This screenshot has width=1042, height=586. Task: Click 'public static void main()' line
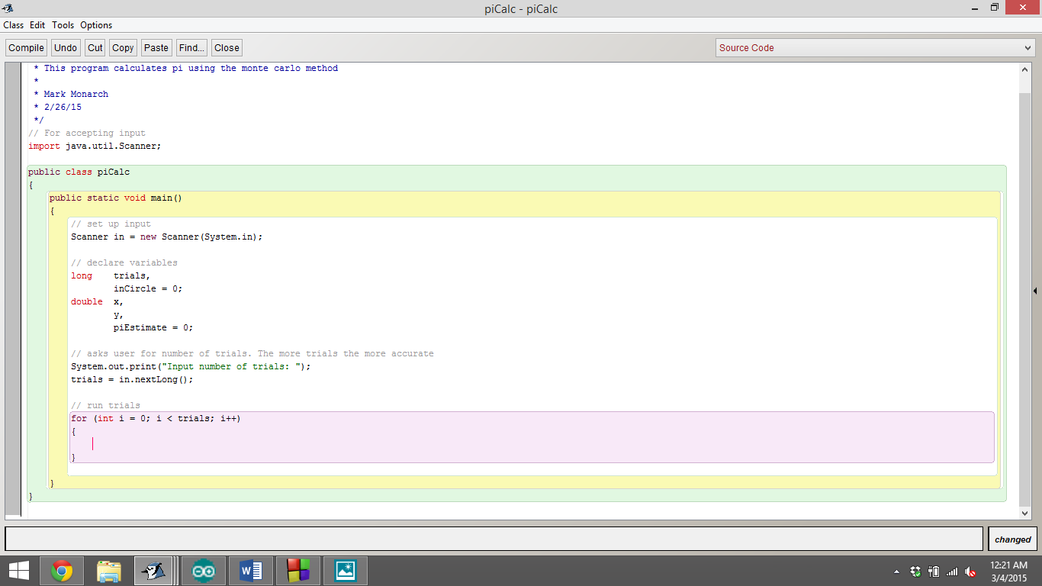point(116,198)
